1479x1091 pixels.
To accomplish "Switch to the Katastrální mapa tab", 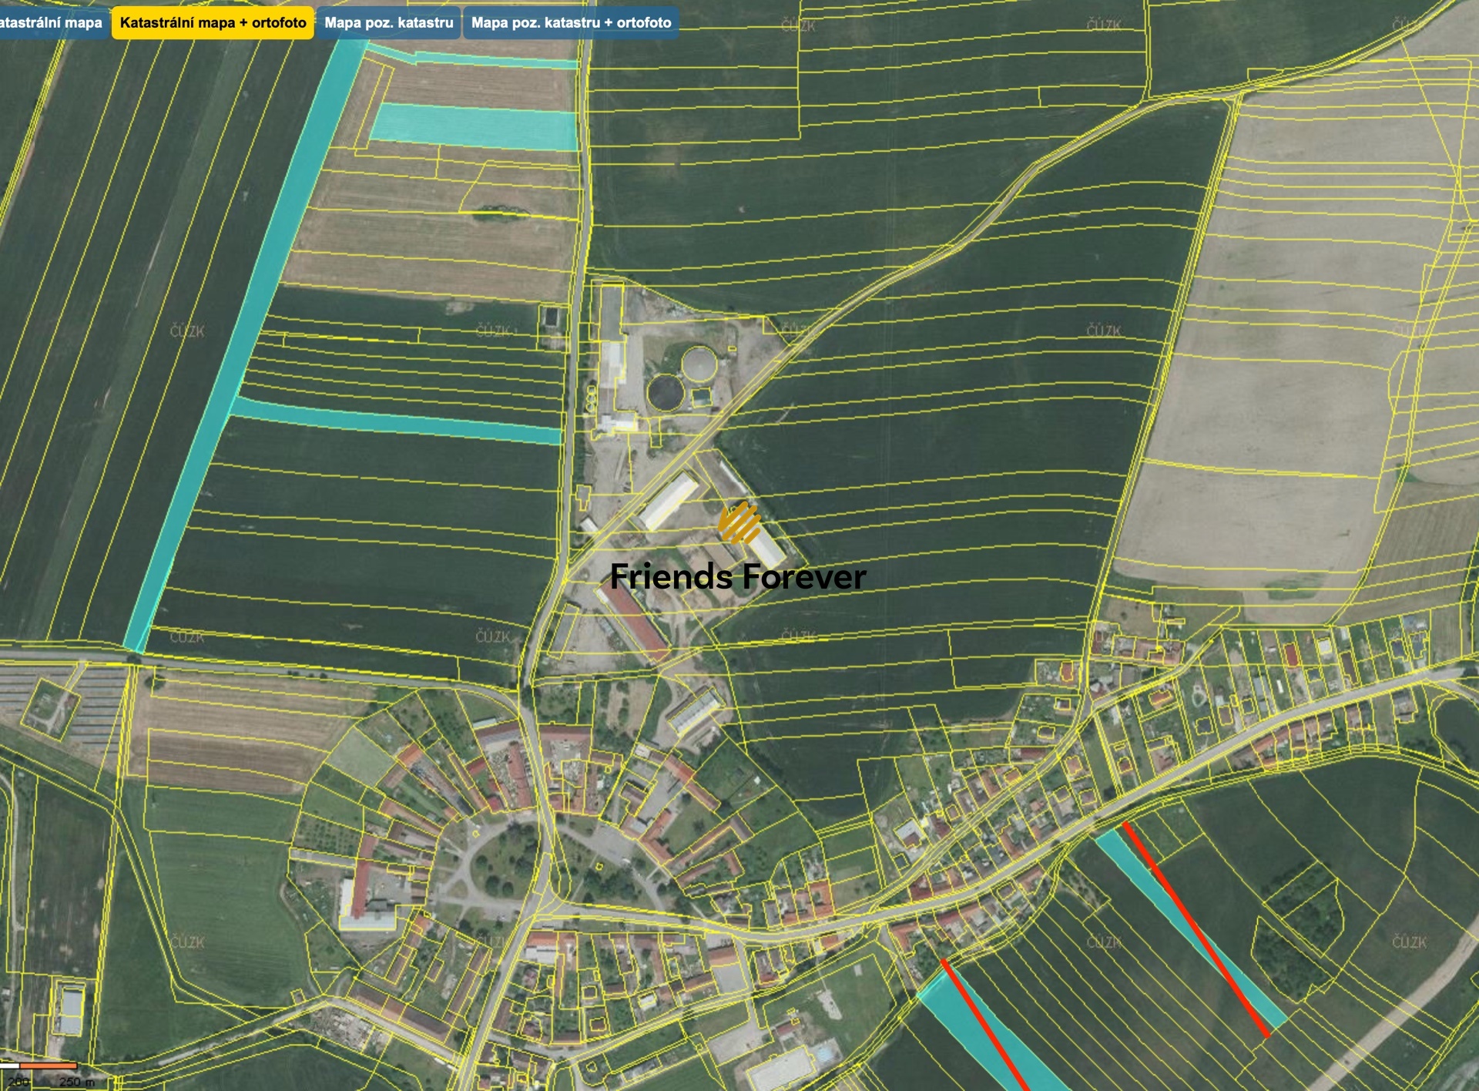I will click(x=51, y=23).
